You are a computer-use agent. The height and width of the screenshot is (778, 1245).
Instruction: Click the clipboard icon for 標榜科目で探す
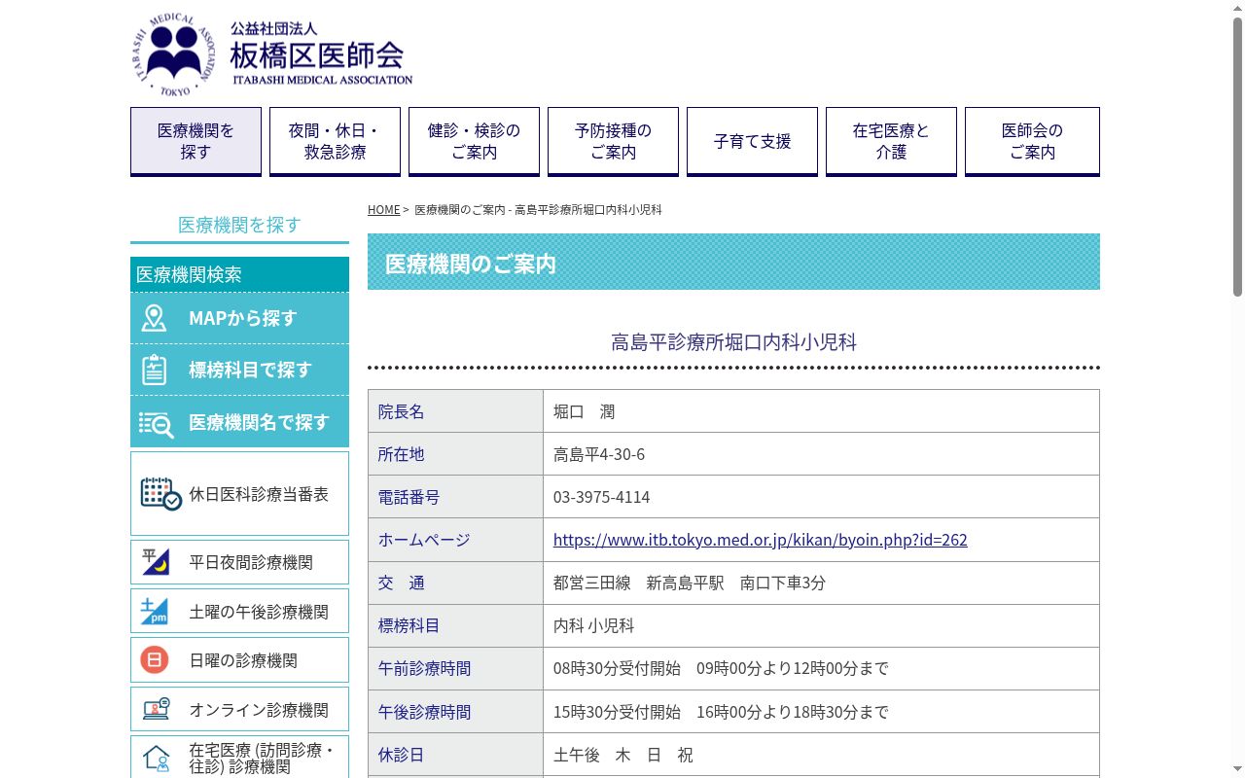tap(154, 370)
